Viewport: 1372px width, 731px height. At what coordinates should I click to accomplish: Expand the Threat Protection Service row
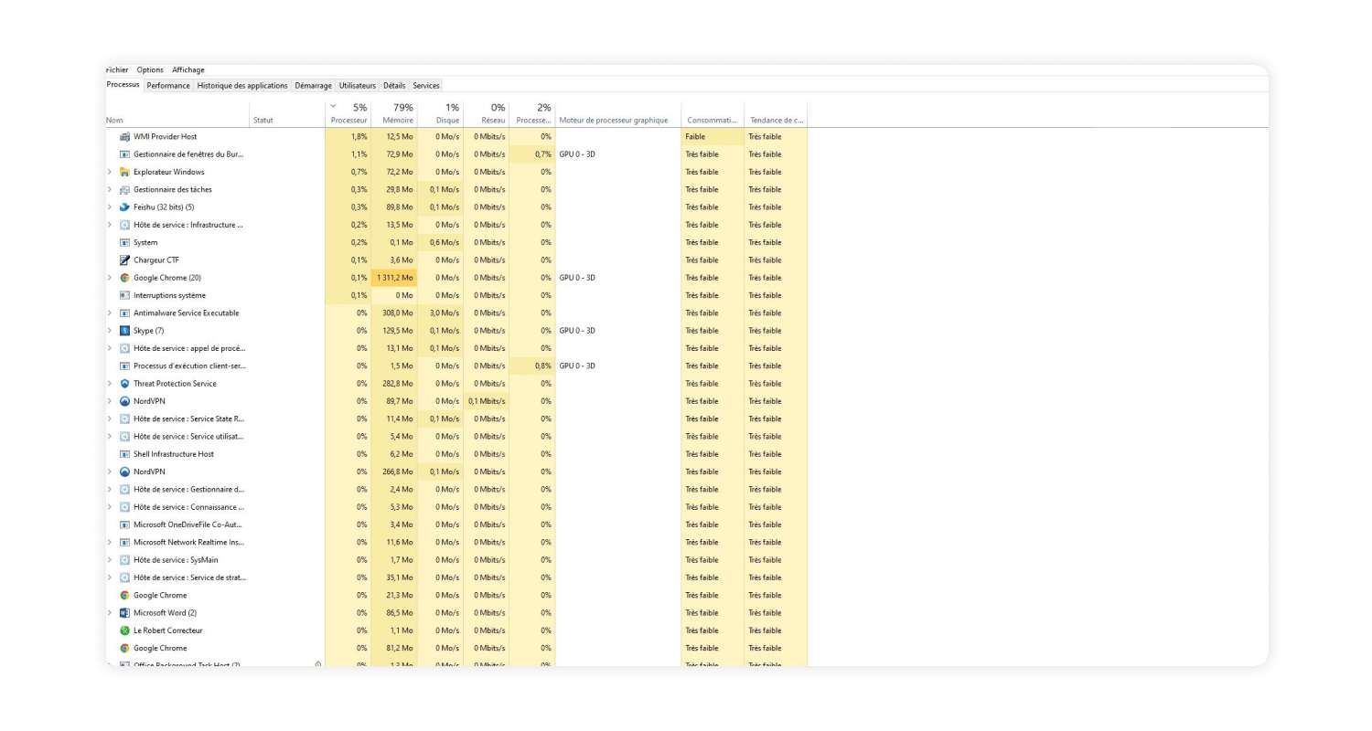coord(110,384)
